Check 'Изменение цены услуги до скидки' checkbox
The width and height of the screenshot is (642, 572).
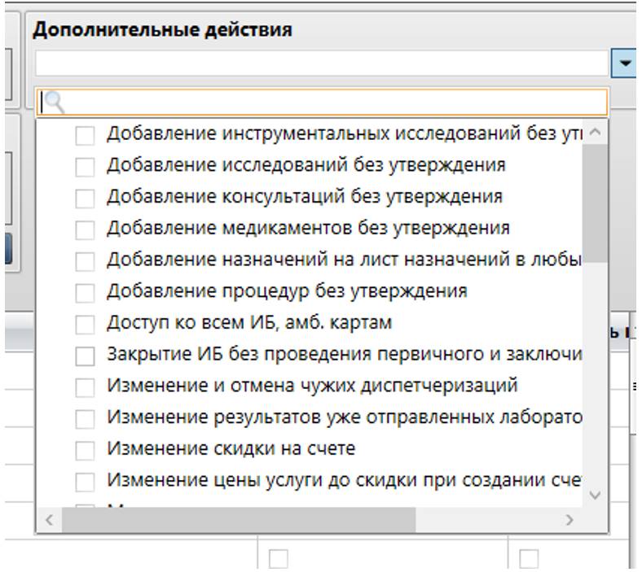pyautogui.click(x=86, y=482)
